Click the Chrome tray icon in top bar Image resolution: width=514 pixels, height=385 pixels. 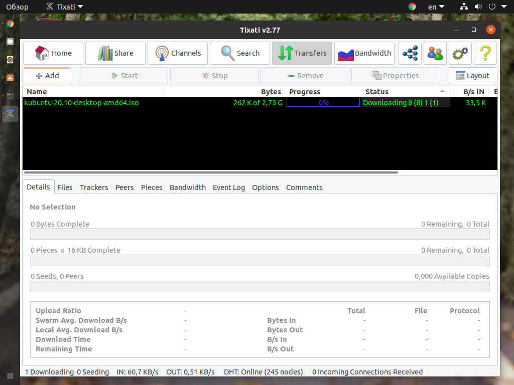tap(412, 7)
